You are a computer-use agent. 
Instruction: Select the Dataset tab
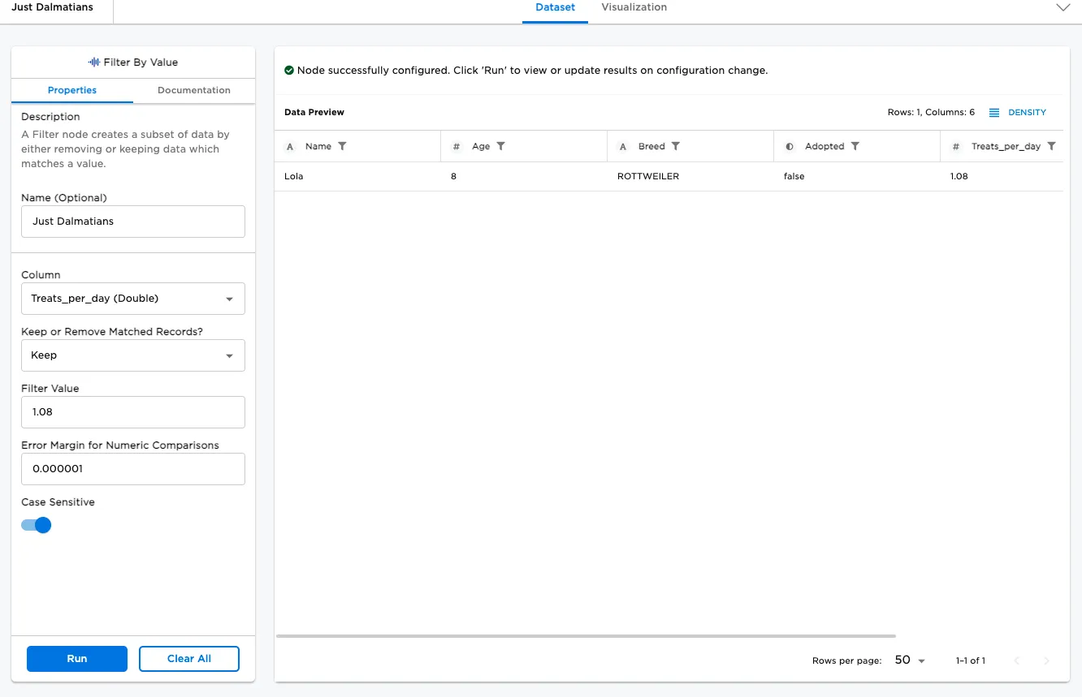click(555, 7)
